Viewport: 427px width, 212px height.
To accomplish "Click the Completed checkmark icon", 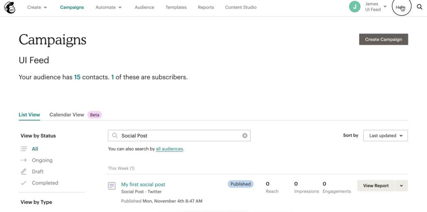I will pos(24,183).
